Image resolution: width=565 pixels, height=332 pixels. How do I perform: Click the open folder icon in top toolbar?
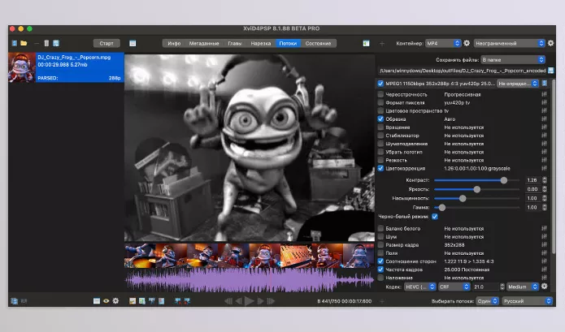click(x=24, y=43)
